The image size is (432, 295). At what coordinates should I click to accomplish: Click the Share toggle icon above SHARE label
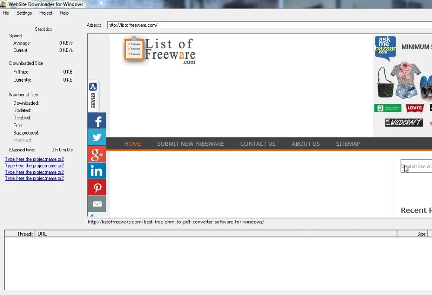(93, 87)
